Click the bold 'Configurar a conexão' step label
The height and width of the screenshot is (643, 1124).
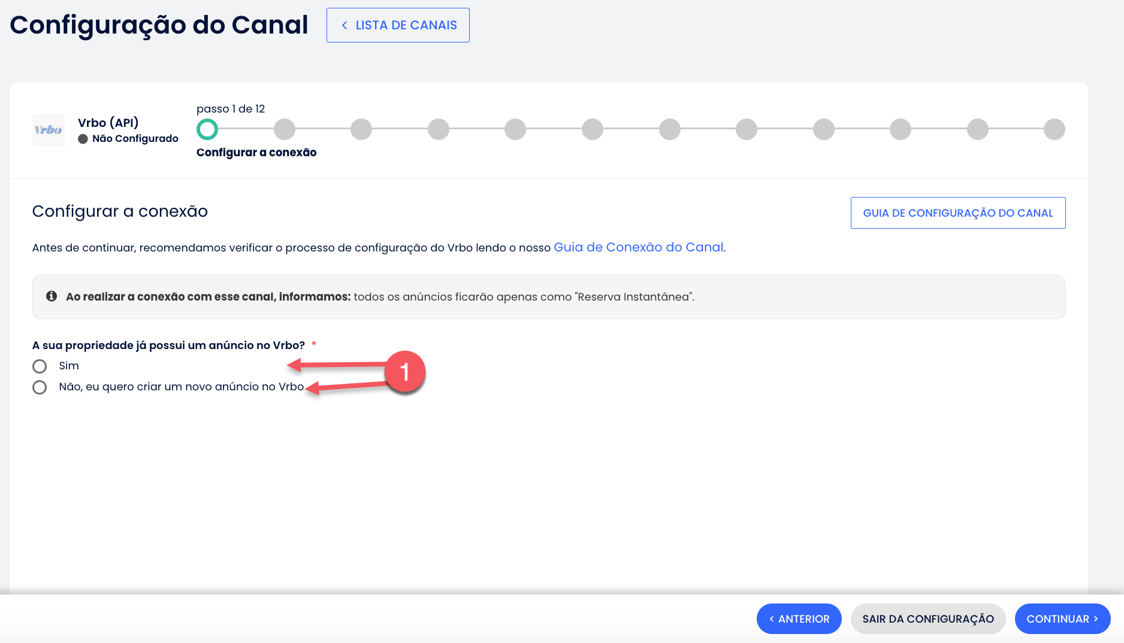(256, 152)
